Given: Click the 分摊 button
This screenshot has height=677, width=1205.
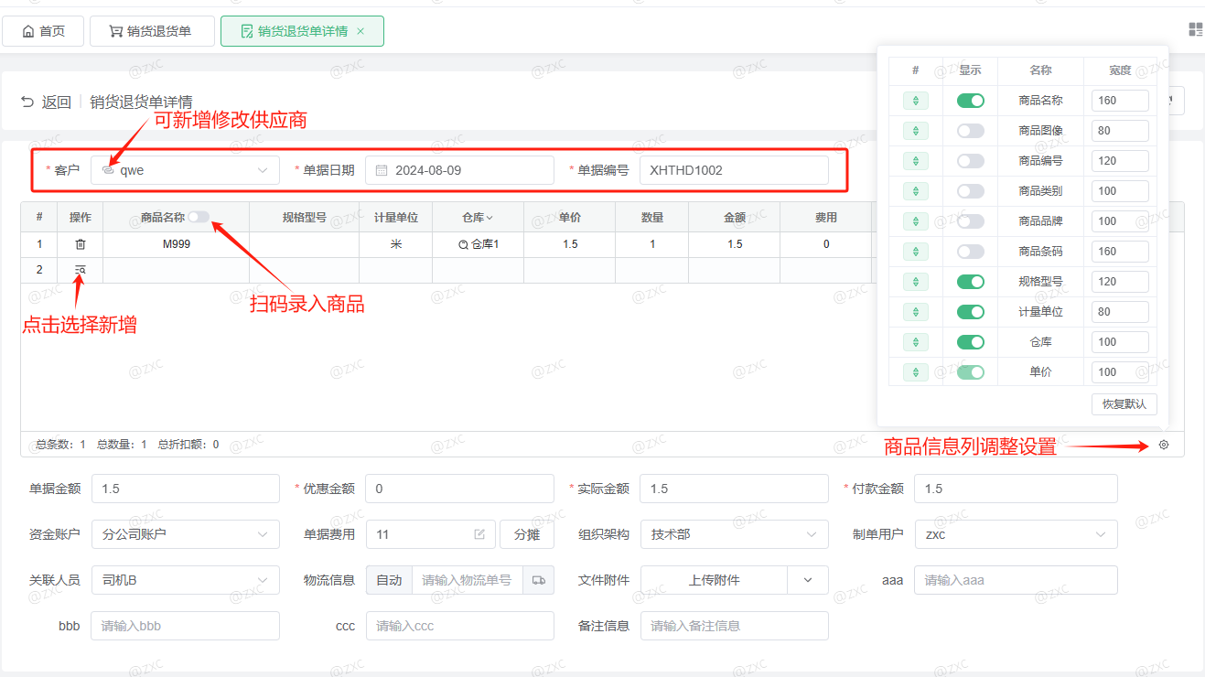Looking at the screenshot, I should [x=527, y=534].
